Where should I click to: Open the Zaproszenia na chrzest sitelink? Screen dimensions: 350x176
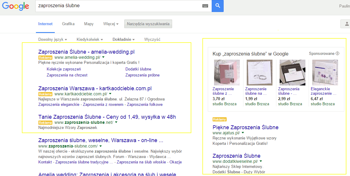pos(67,75)
